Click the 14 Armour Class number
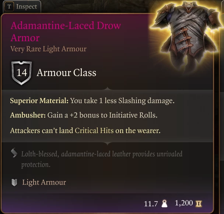 [22, 73]
